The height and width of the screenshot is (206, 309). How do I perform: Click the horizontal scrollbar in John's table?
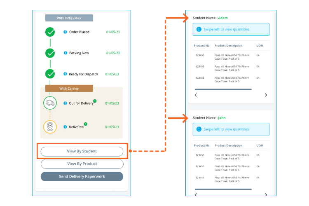point(223,189)
